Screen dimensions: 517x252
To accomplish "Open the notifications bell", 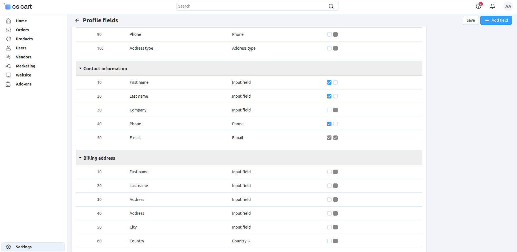I will (493, 6).
